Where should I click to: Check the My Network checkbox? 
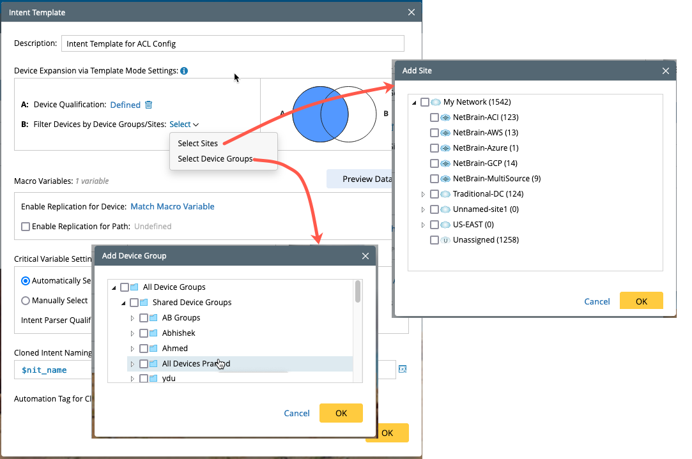424,102
